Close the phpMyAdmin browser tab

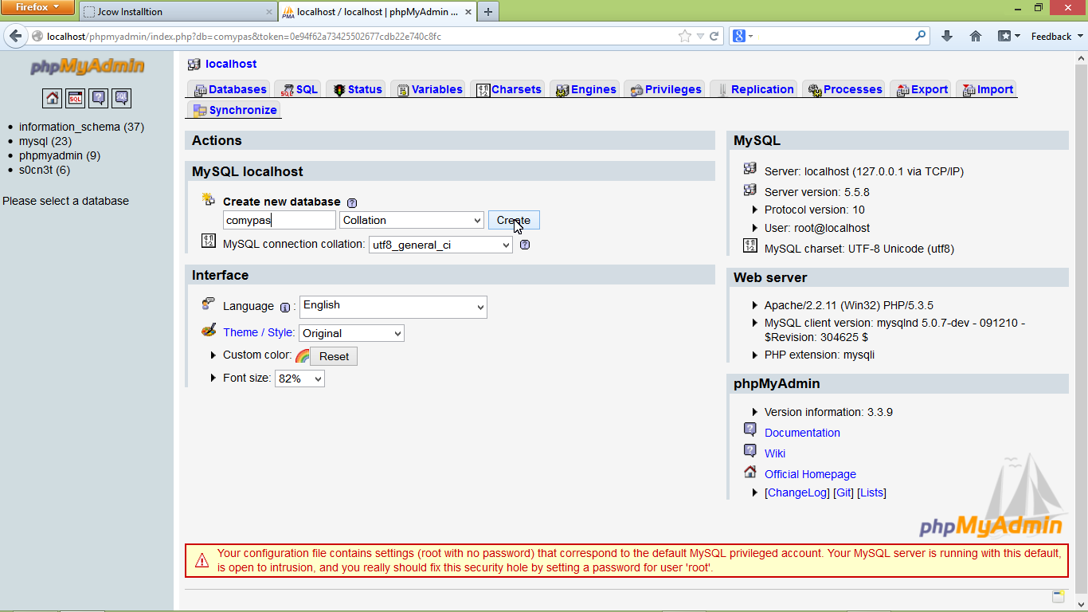tap(468, 12)
